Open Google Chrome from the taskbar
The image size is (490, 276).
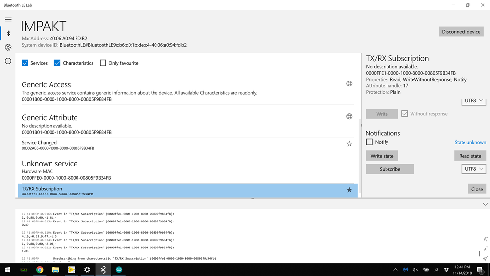click(40, 270)
